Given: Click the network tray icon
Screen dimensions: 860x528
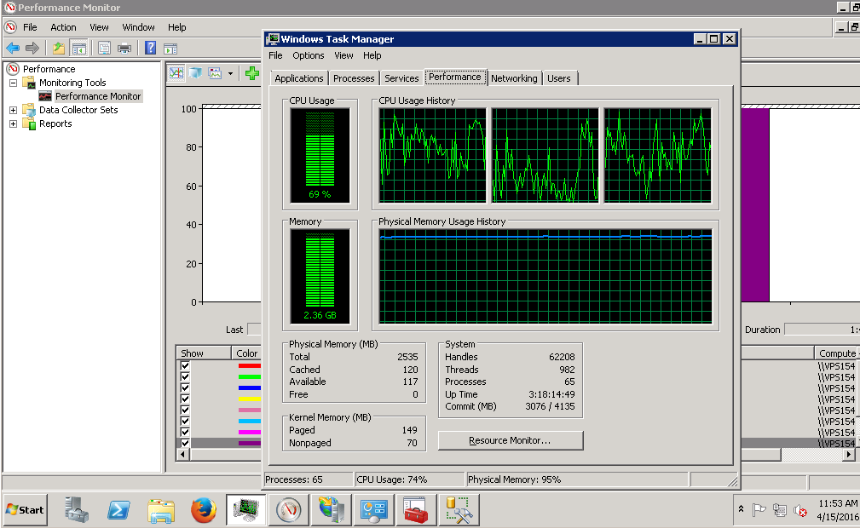Looking at the screenshot, I should (779, 510).
